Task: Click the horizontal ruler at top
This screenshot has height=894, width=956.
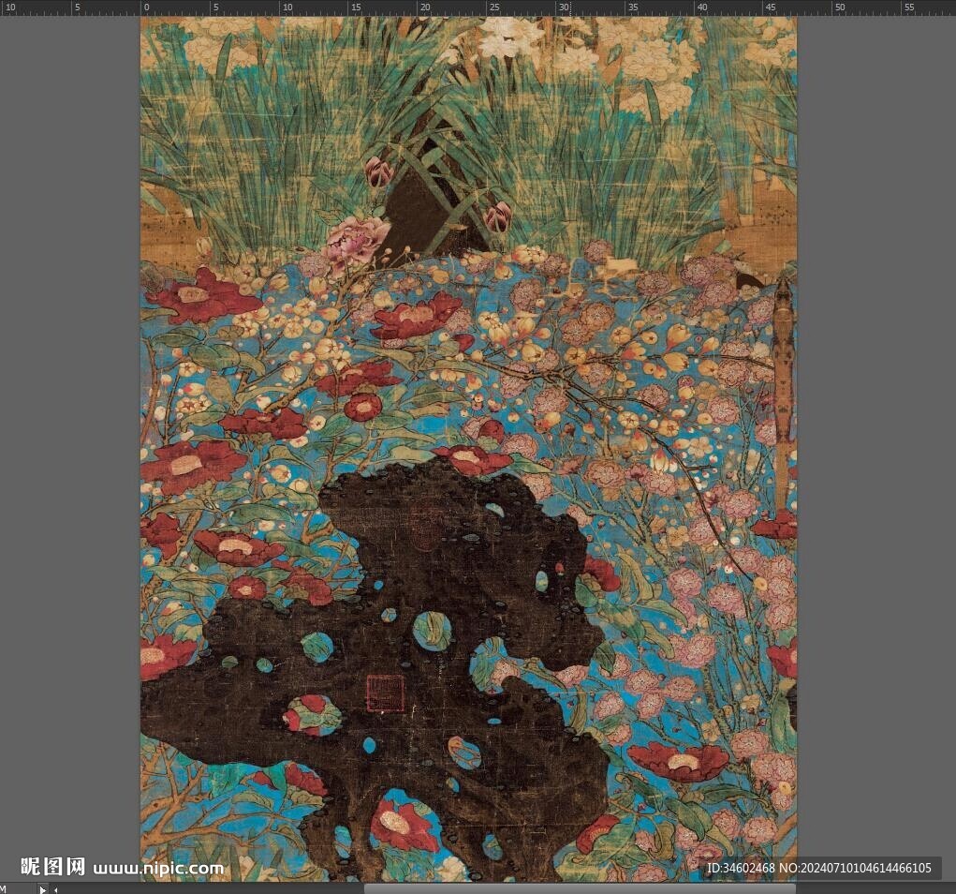Action: click(478, 7)
